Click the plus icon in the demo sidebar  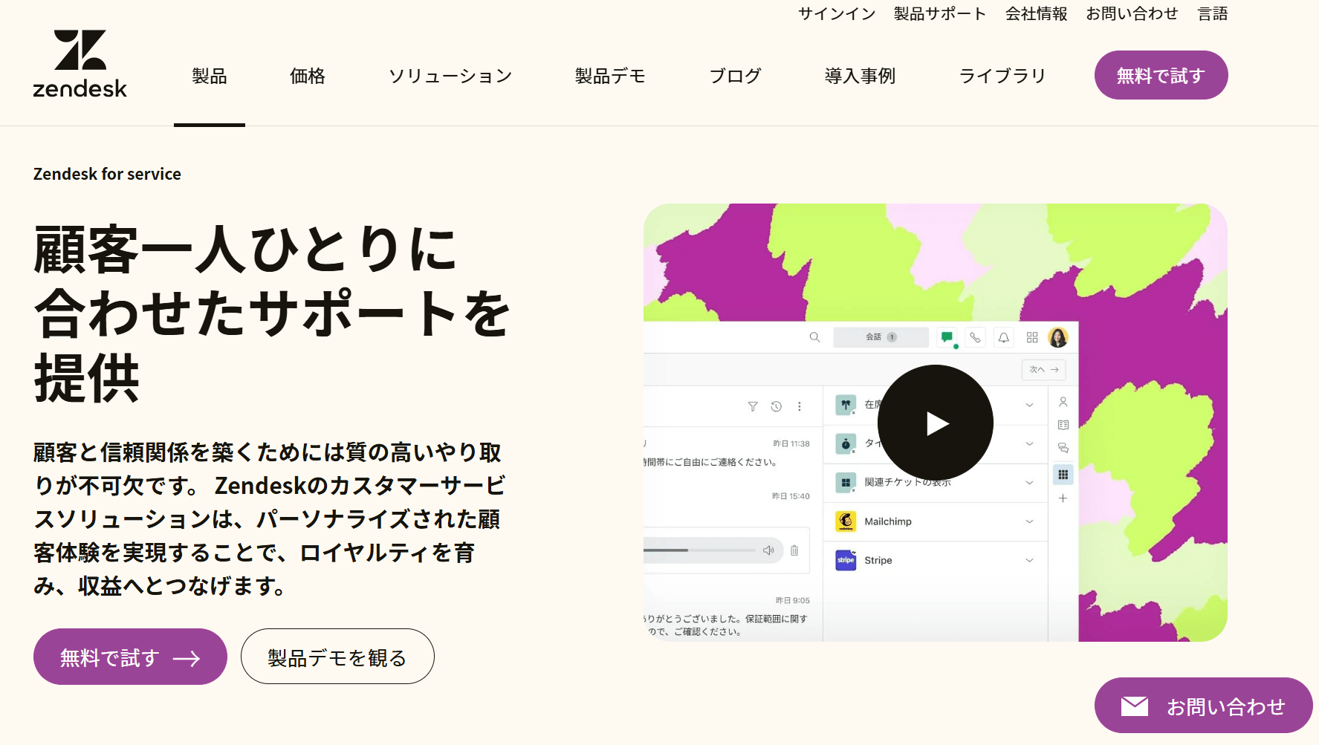tap(1063, 498)
